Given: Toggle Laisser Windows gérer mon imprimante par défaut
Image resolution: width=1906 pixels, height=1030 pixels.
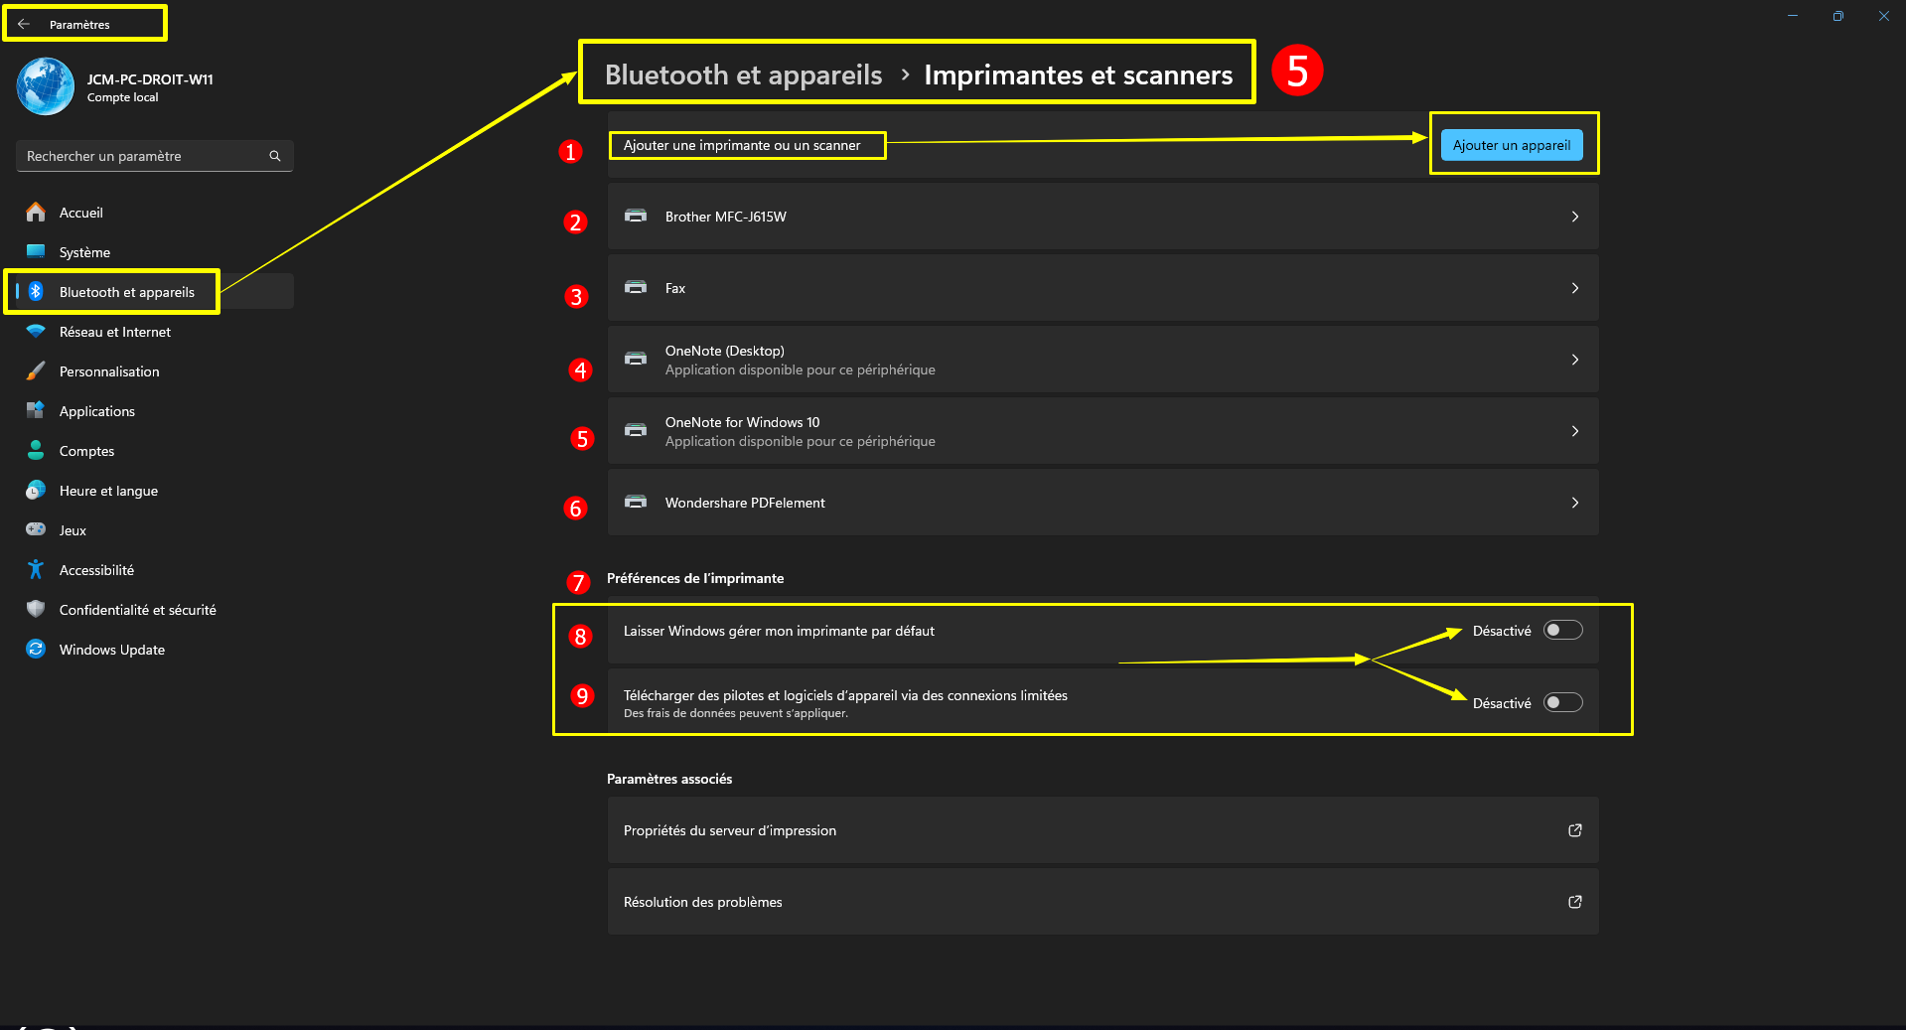Looking at the screenshot, I should (1562, 630).
